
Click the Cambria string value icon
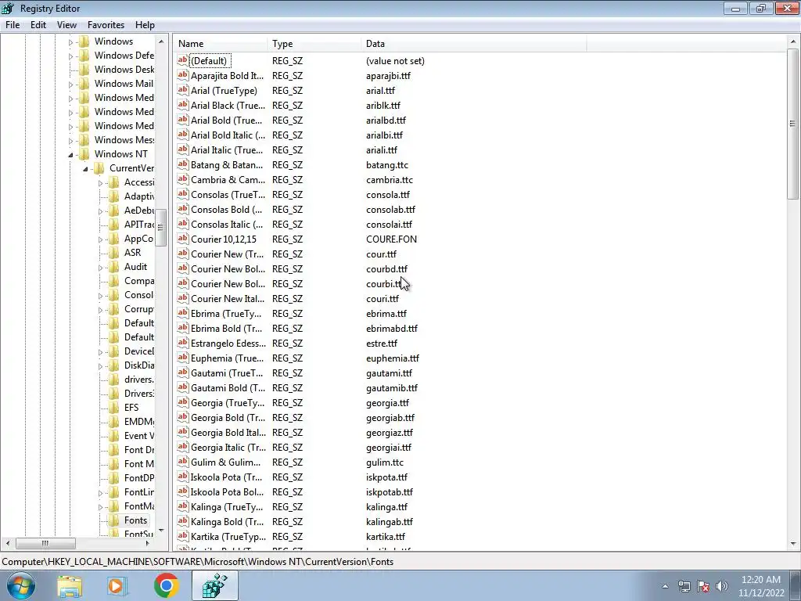pos(182,179)
